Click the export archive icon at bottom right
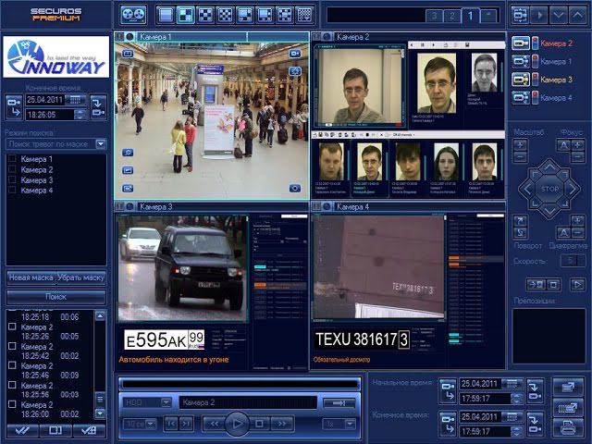Viewport: 592px width, 444px height. tap(568, 386)
